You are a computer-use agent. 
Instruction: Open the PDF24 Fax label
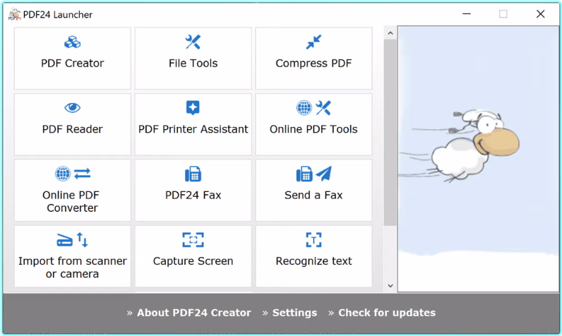(193, 196)
